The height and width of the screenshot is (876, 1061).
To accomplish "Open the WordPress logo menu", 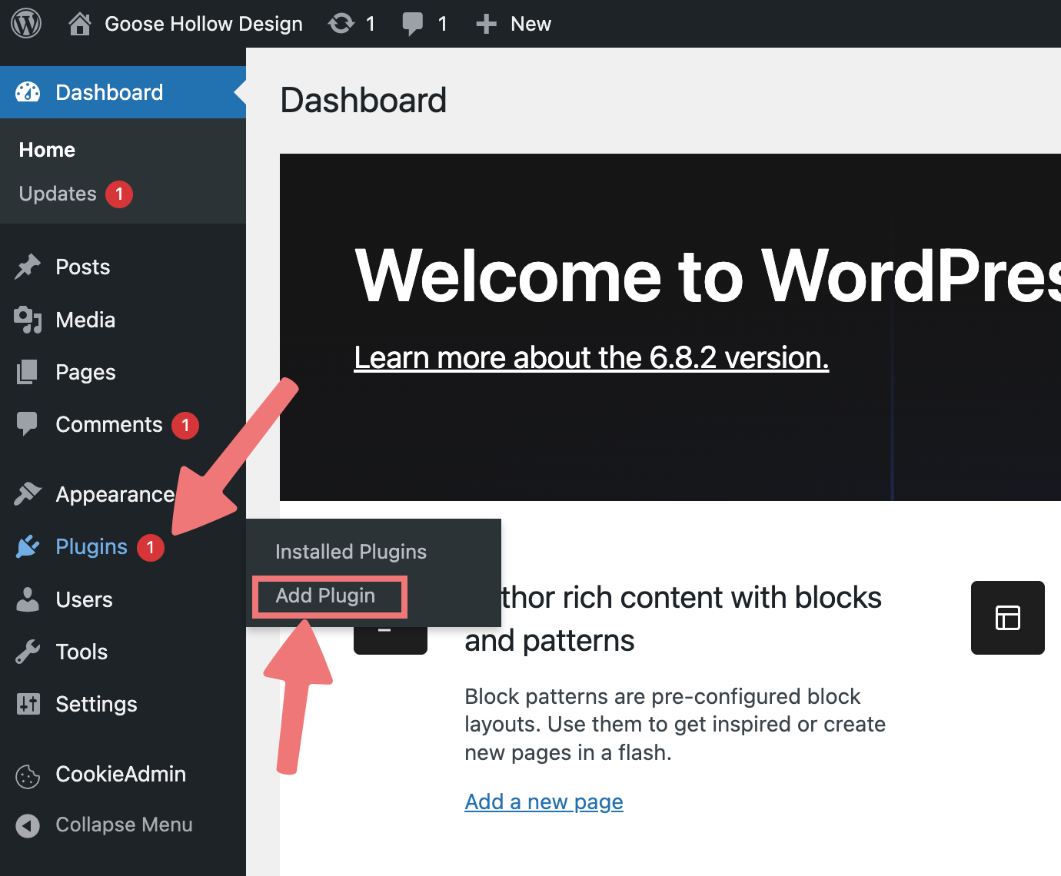I will point(26,24).
